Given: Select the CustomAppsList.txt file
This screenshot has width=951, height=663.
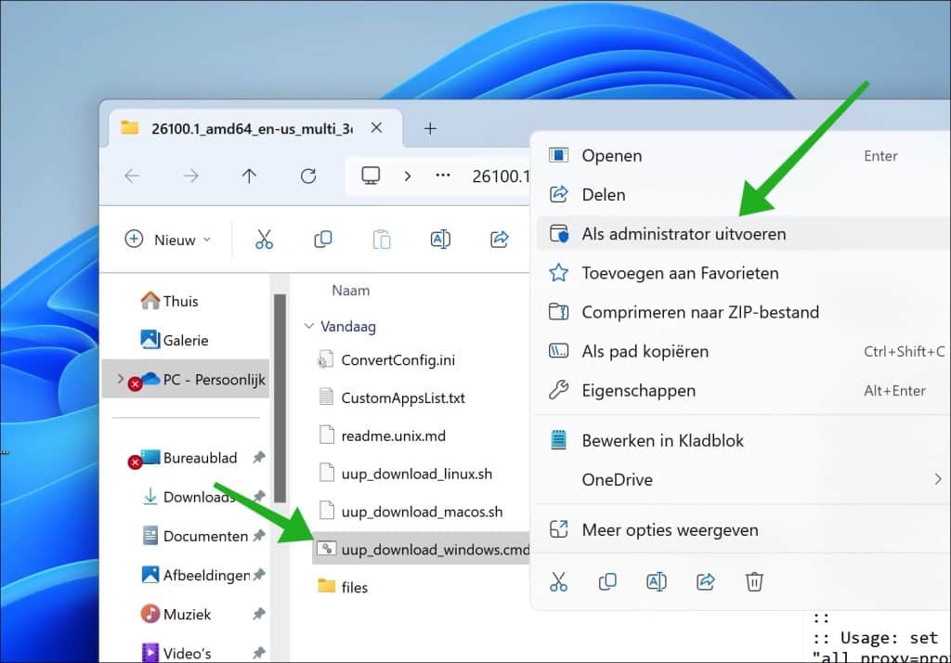Looking at the screenshot, I should coord(391,397).
